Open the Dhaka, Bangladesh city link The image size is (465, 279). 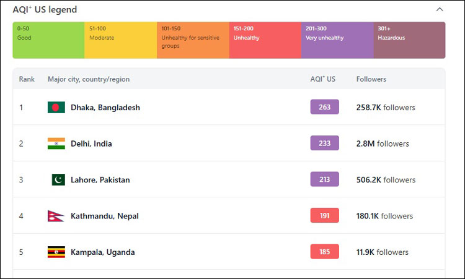point(105,108)
